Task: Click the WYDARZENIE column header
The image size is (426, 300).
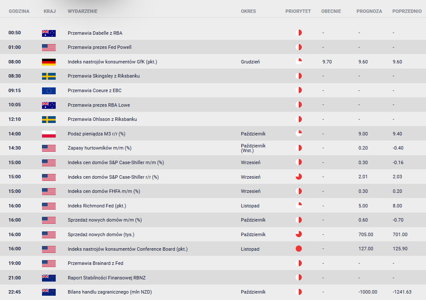Action: point(83,11)
